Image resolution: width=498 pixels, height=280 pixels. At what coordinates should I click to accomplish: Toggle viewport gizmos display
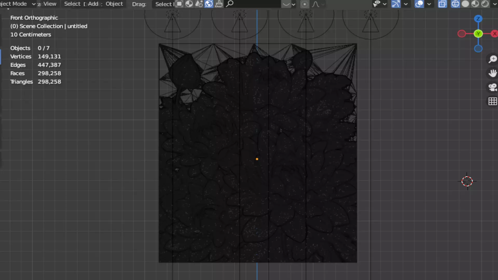(x=396, y=4)
